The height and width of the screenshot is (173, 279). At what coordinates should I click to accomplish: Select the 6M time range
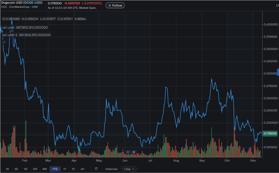(44, 169)
